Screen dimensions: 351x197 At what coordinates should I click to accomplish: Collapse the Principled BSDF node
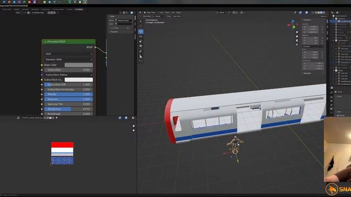click(x=45, y=42)
